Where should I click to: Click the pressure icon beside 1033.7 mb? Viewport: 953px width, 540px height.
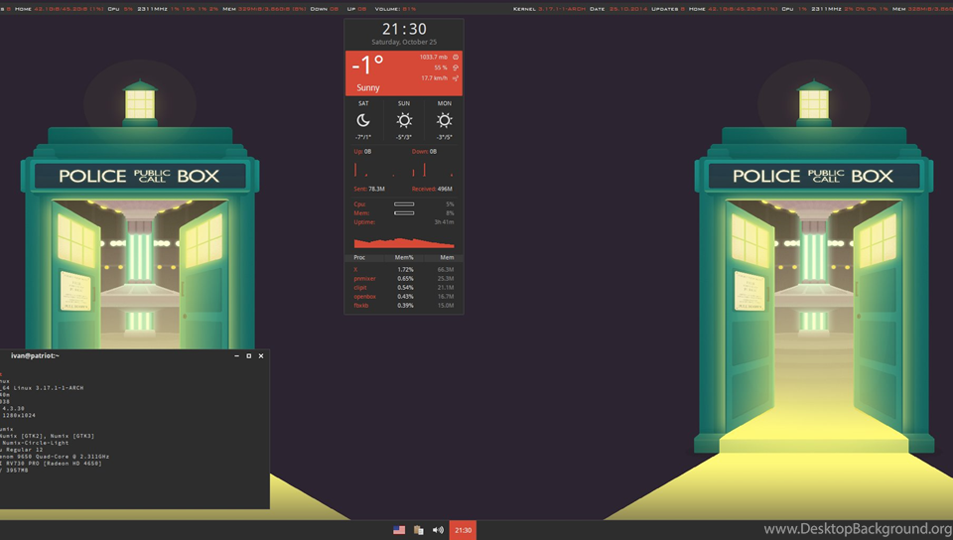[456, 58]
